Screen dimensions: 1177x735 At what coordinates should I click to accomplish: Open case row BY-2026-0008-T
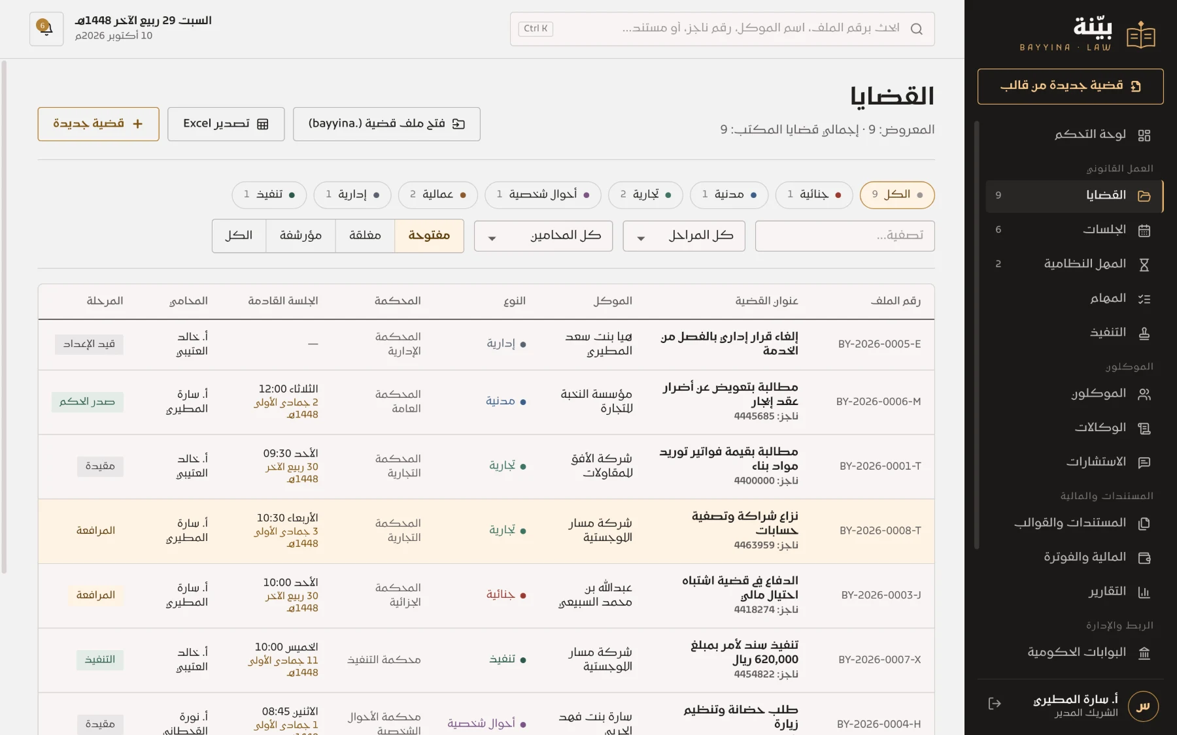(x=486, y=531)
